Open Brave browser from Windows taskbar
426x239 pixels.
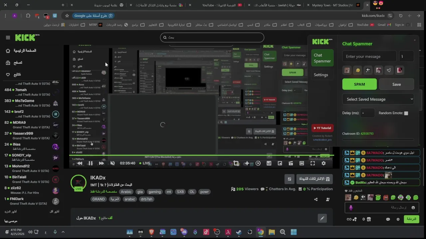click(151, 232)
